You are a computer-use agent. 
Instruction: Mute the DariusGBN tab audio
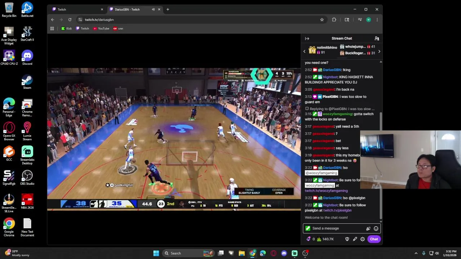pos(153,9)
